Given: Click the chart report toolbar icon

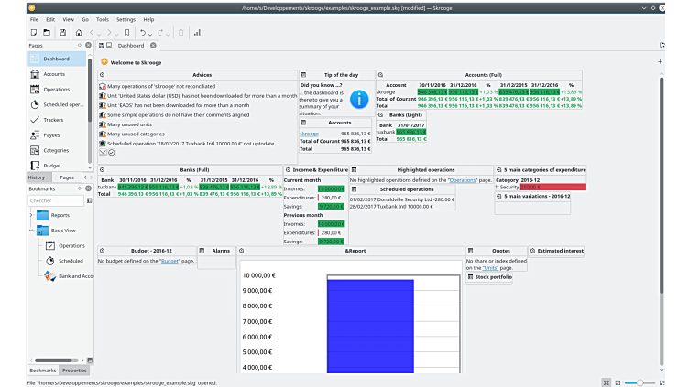Looking at the screenshot, I should (197, 32).
